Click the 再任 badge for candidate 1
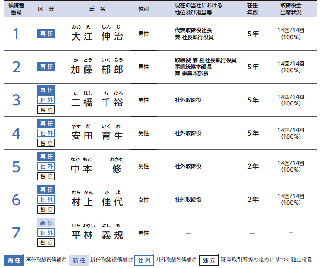The height and width of the screenshot is (268, 320). pos(46,34)
